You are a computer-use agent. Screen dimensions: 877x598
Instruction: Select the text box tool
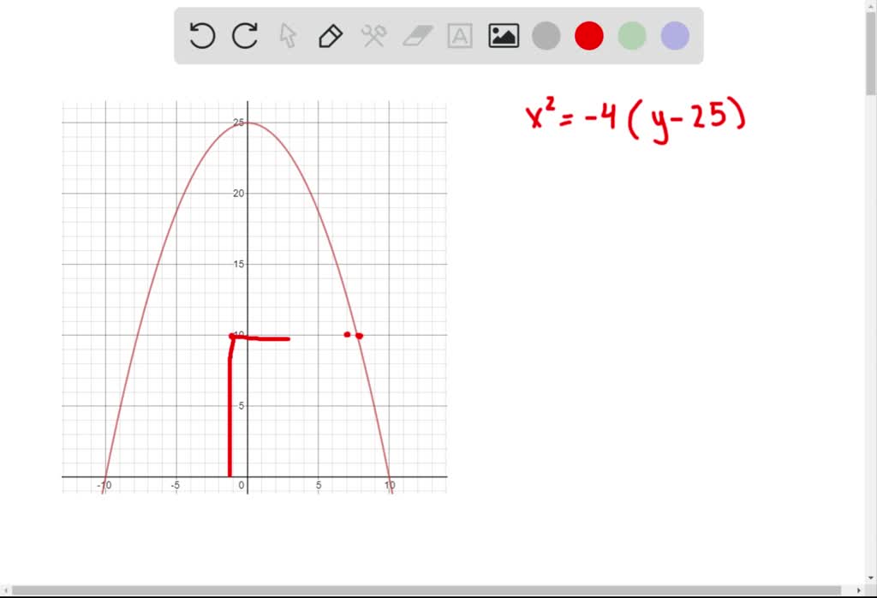point(460,35)
